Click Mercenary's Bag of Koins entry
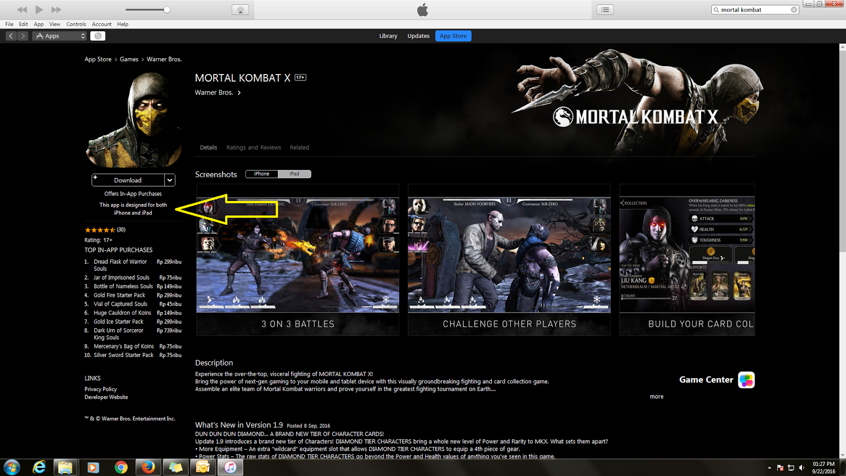This screenshot has width=846, height=476. pos(133,346)
